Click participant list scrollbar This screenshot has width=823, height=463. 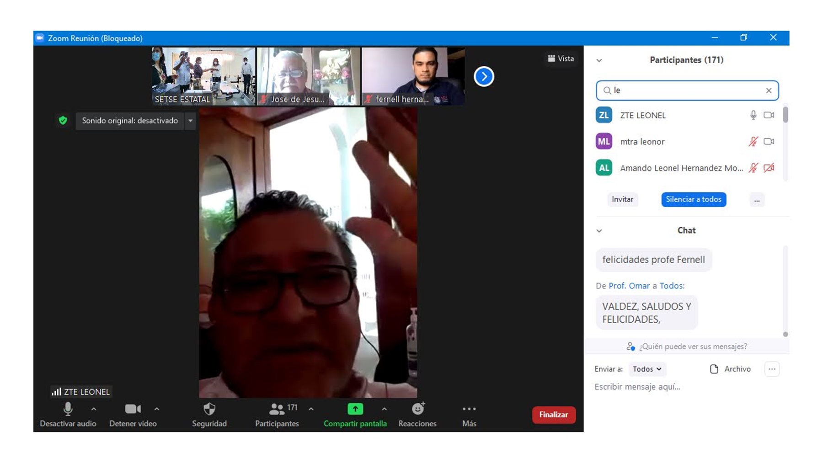pos(786,114)
